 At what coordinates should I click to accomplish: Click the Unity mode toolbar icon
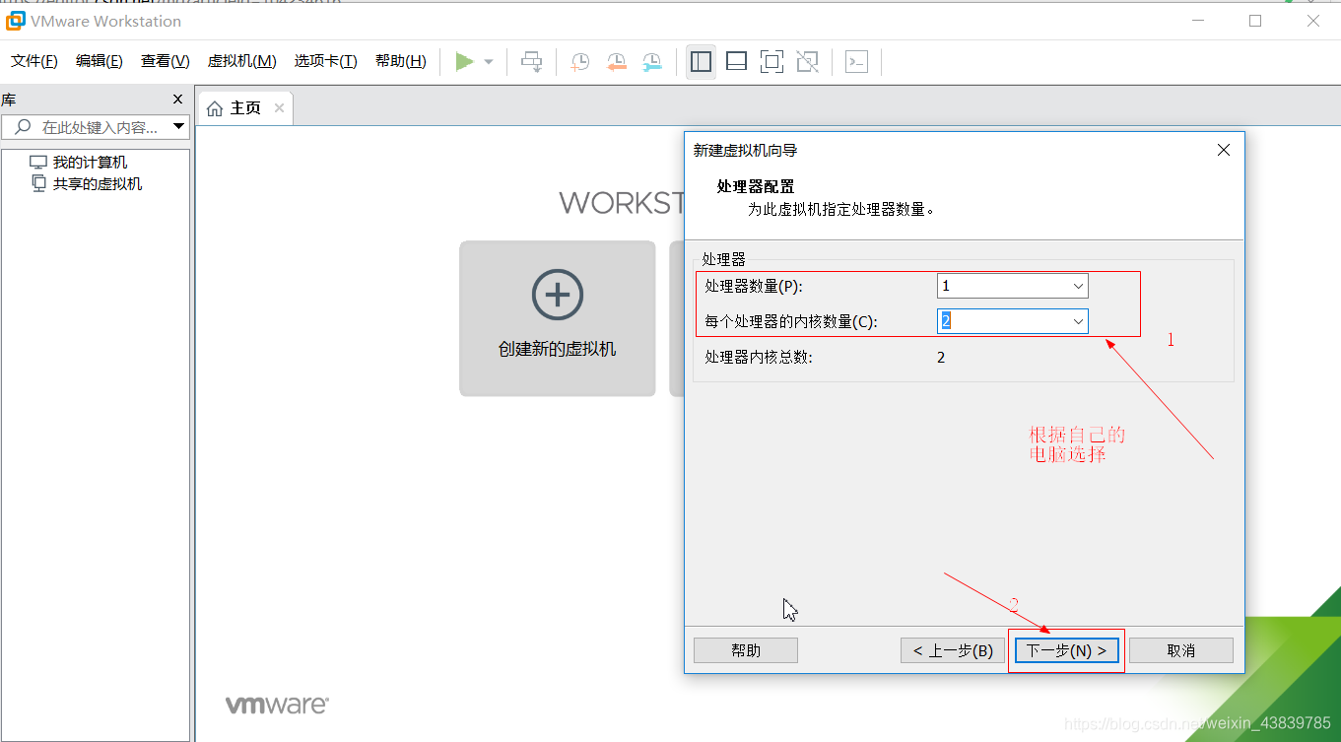pyautogui.click(x=807, y=62)
